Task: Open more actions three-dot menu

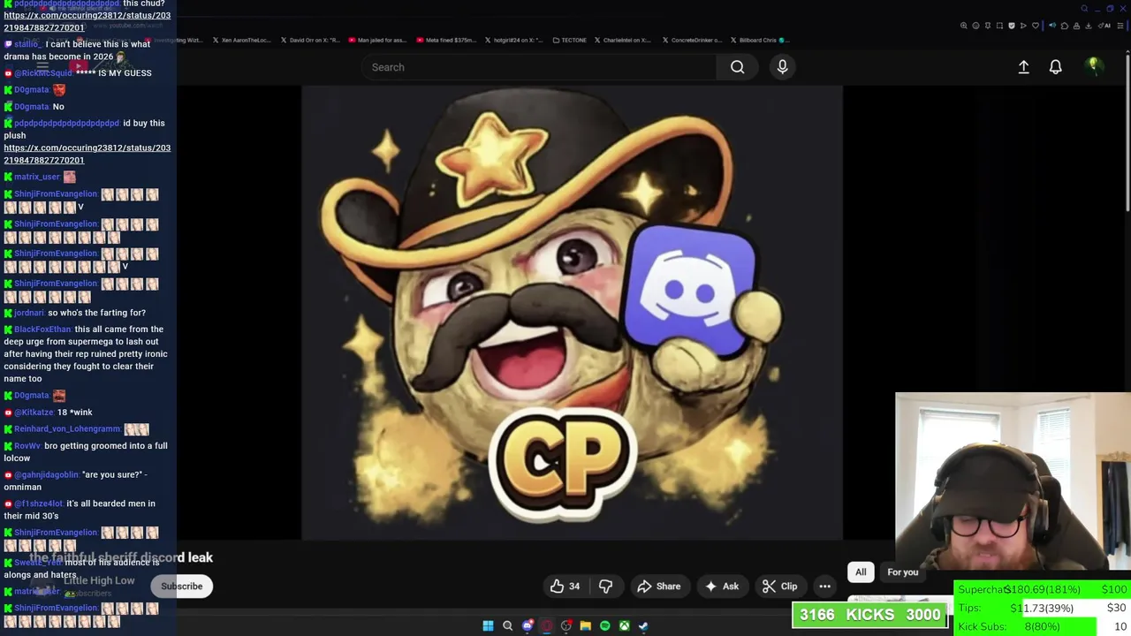Action: [x=824, y=587]
